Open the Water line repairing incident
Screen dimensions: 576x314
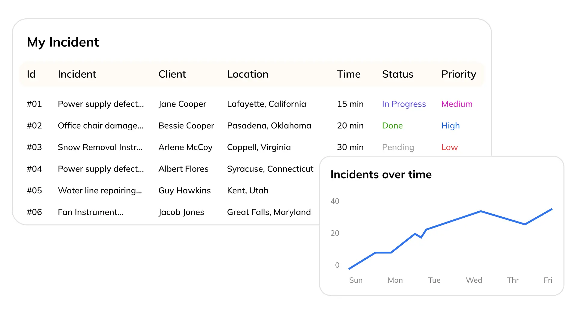100,191
